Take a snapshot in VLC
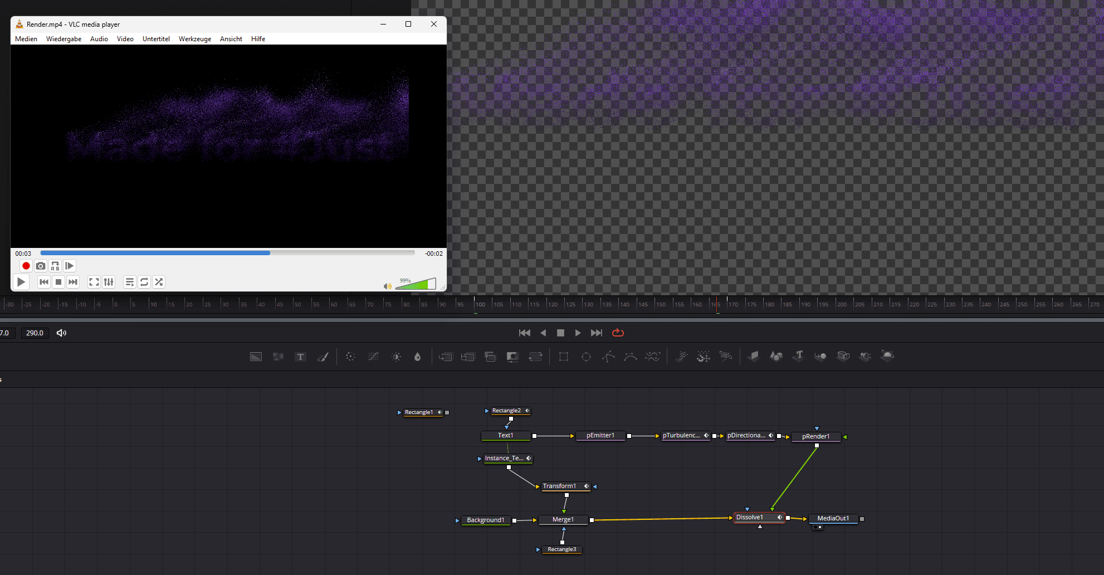The height and width of the screenshot is (575, 1104). pos(41,266)
